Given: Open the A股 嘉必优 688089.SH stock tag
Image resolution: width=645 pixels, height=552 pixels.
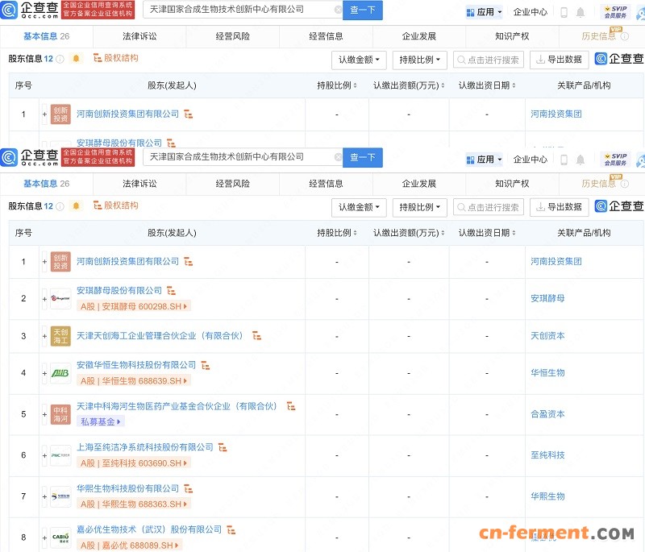Looking at the screenshot, I should [130, 546].
